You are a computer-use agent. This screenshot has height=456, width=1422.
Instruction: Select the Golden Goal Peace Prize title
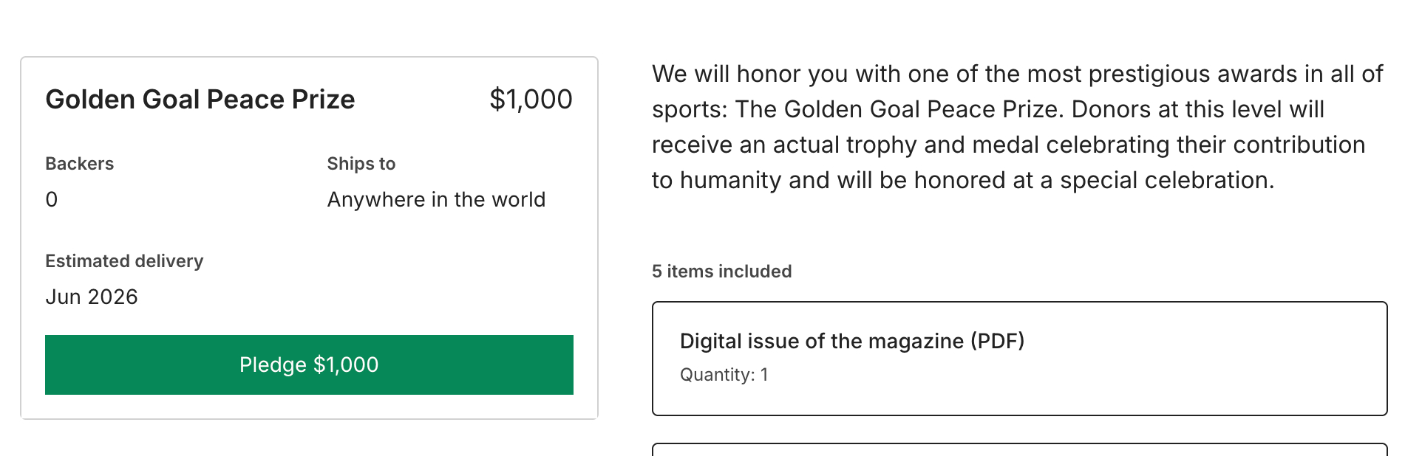[200, 100]
